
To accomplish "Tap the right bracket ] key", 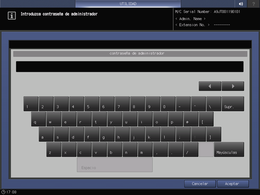I will (214, 134).
